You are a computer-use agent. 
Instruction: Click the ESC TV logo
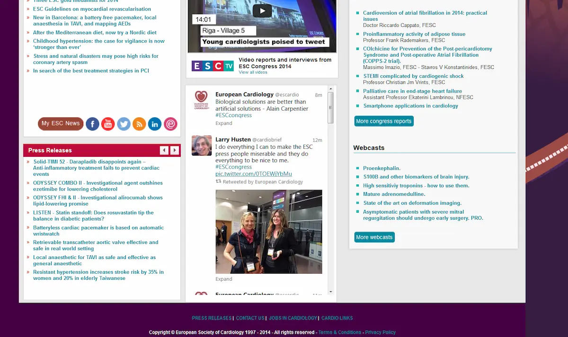pyautogui.click(x=213, y=66)
